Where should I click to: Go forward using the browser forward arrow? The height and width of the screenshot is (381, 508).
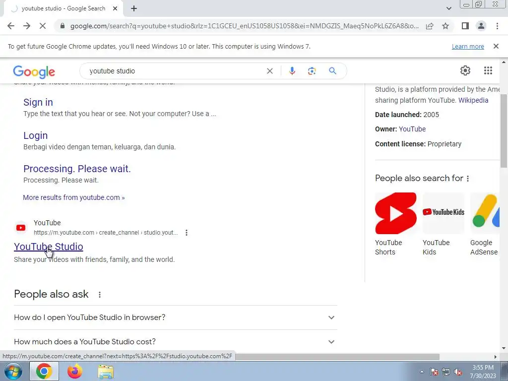tap(27, 26)
